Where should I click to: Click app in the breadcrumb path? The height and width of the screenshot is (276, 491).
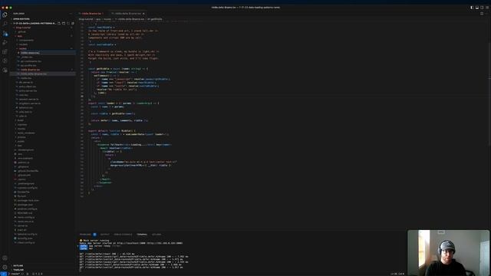tap(98, 19)
